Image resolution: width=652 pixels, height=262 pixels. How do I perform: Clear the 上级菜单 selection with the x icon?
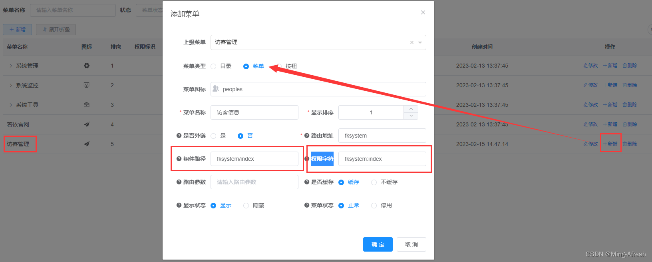point(412,42)
